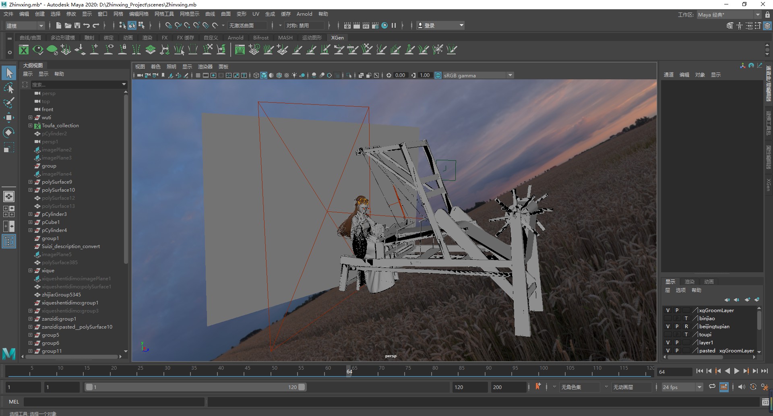Click the 渲染 tab in layer editor
The height and width of the screenshot is (416, 773).
click(x=690, y=282)
